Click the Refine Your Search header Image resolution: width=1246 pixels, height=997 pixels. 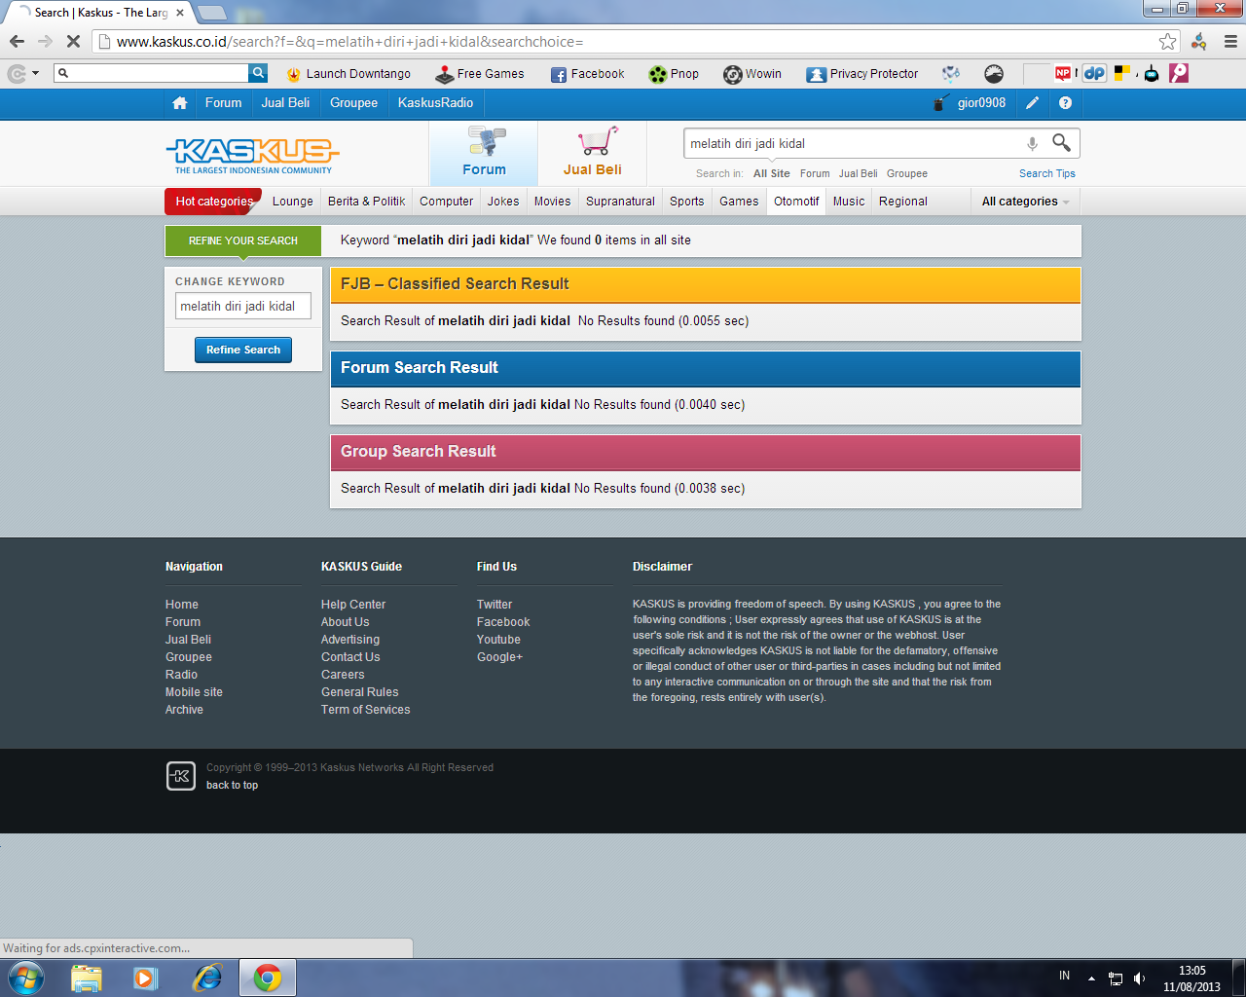coord(243,240)
